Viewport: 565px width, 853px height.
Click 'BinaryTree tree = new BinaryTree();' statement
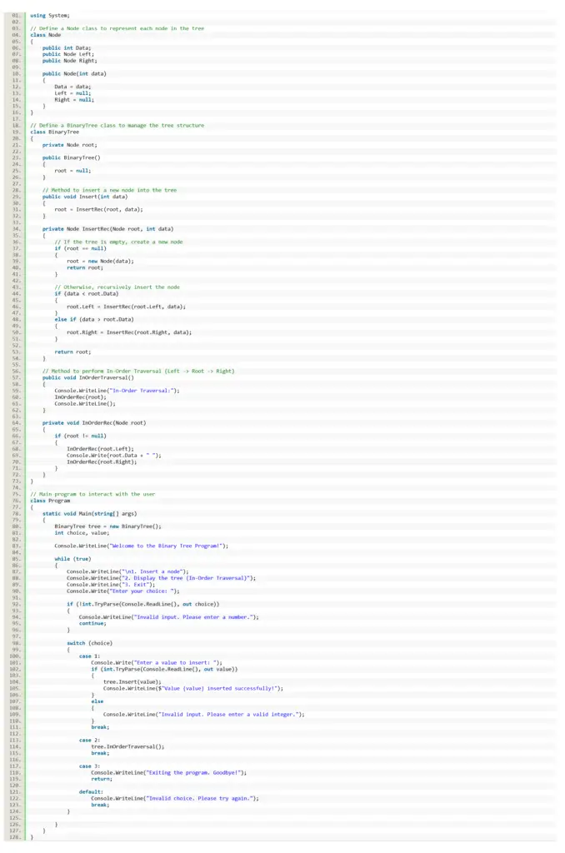coord(107,526)
